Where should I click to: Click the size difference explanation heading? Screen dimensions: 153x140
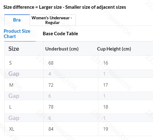click(65, 7)
